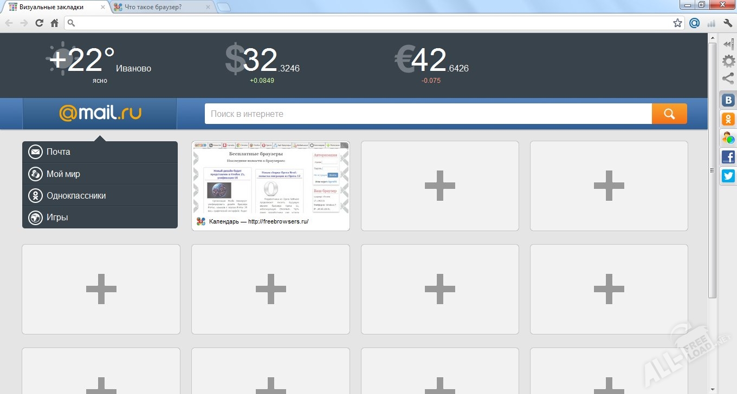
Task: Open the browser wrench menu
Action: click(728, 23)
